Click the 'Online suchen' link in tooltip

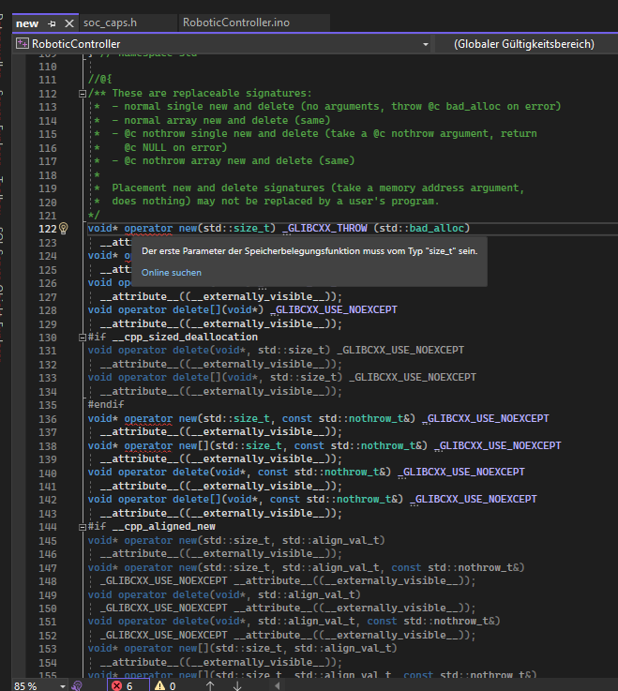click(171, 272)
